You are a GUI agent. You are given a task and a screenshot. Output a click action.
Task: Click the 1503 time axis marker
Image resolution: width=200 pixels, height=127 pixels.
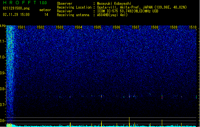(59, 27)
